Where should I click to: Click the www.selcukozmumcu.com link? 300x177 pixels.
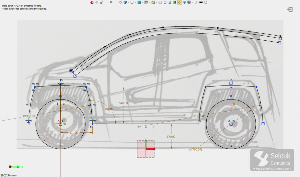click(x=272, y=169)
